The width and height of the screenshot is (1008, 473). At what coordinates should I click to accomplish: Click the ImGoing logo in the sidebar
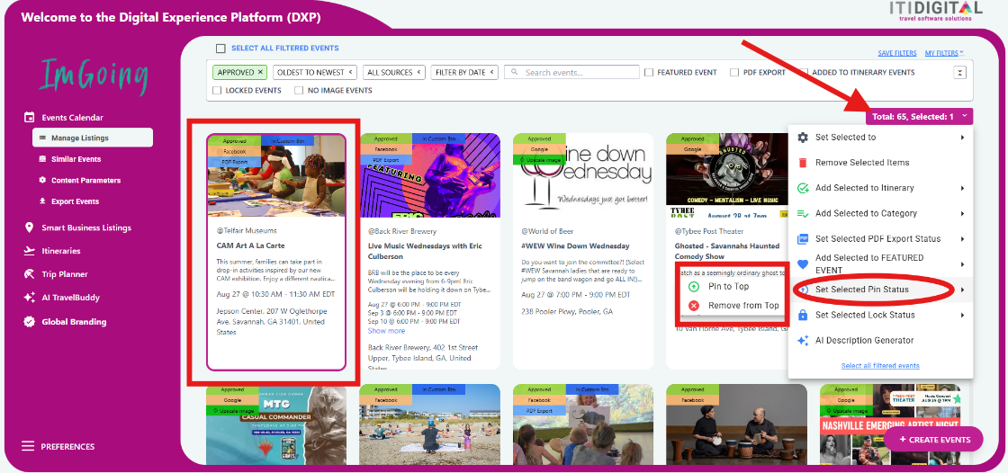point(94,76)
